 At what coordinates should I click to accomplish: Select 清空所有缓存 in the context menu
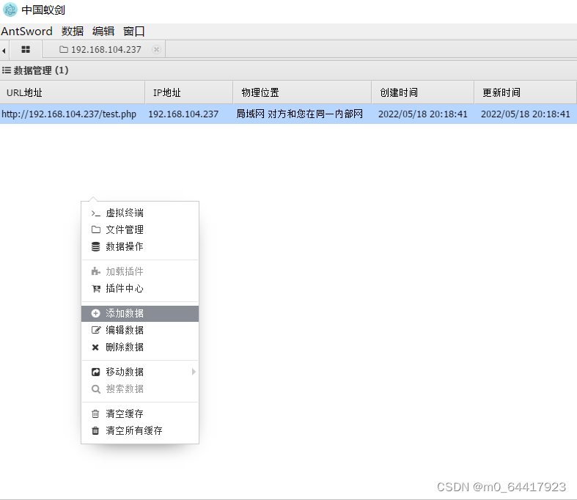point(140,430)
